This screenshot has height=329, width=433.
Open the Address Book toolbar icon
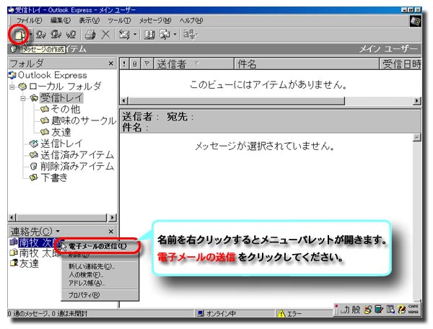tap(149, 35)
